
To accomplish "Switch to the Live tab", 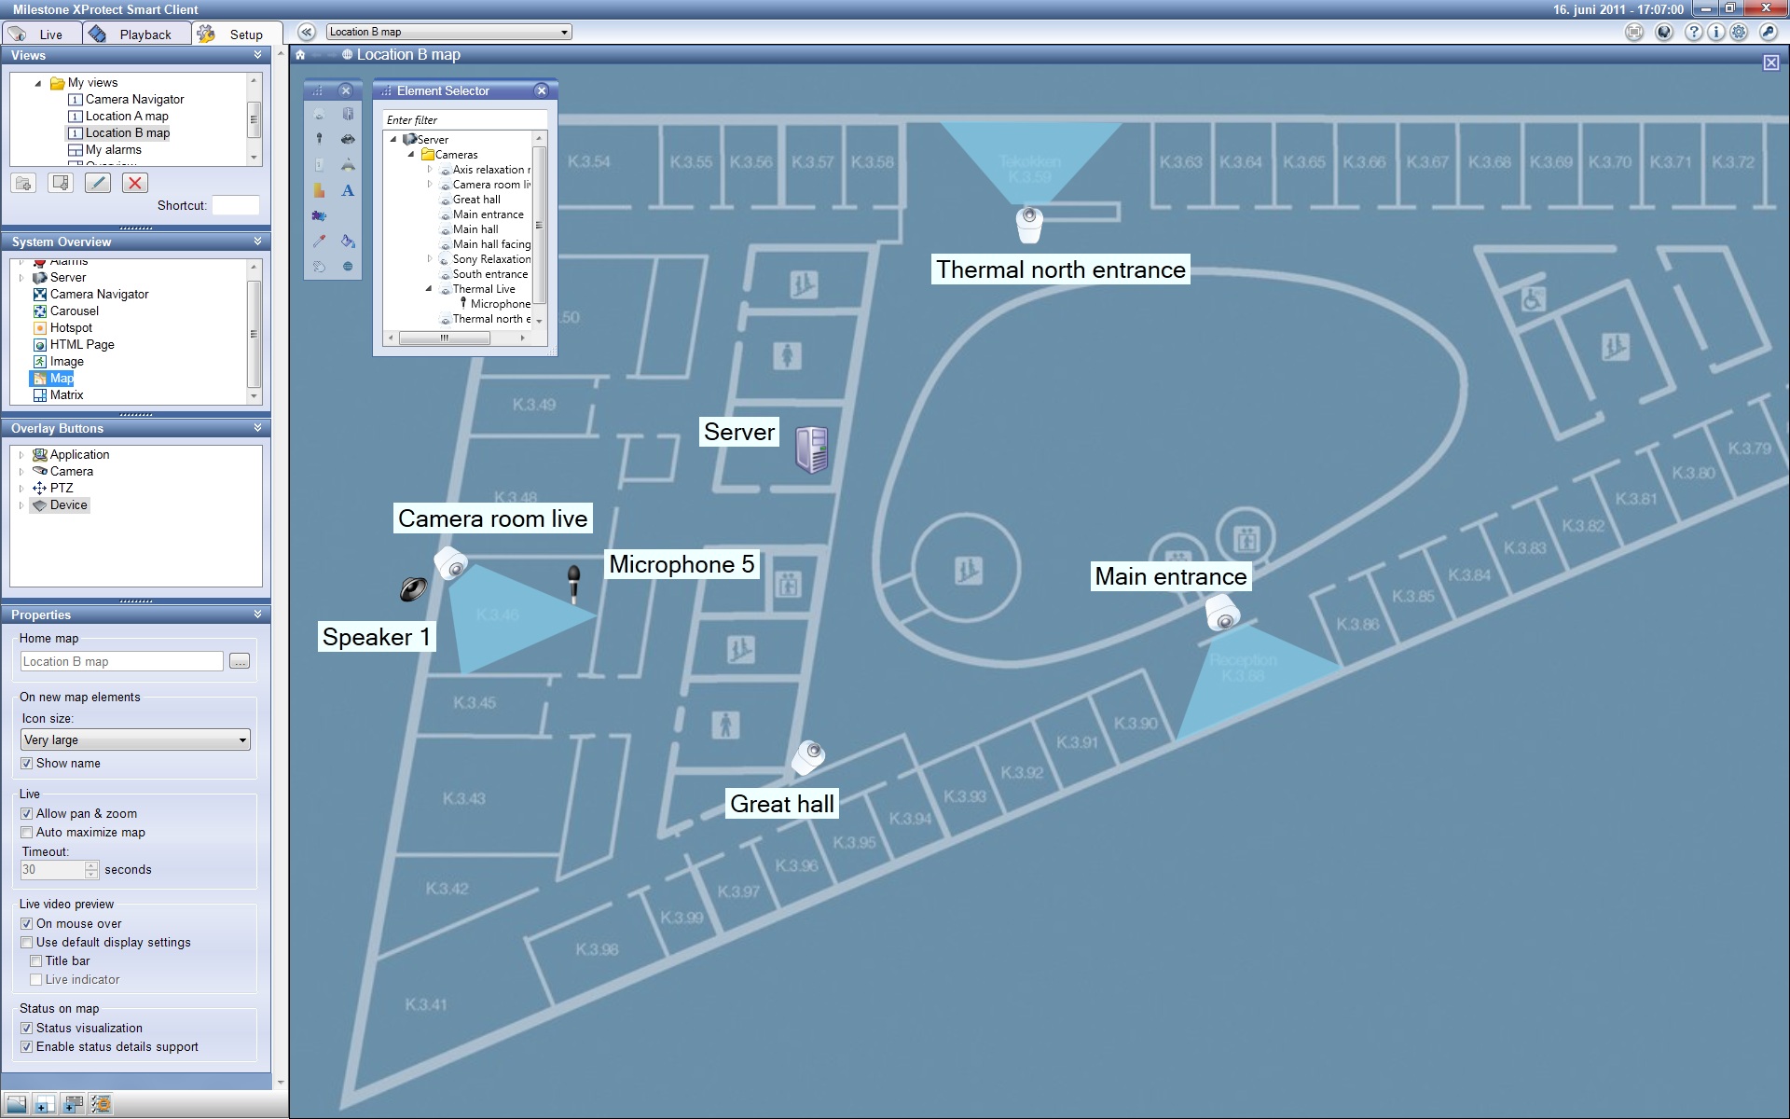I will click(x=41, y=35).
